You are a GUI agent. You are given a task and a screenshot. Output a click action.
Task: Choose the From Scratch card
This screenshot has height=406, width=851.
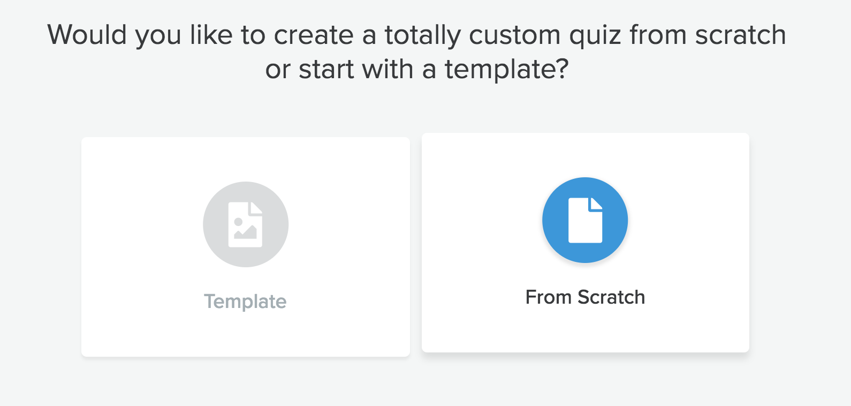pos(586,243)
